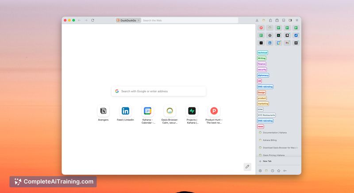354x193 pixels.
Task: Select the technical tab group tag
Action: pyautogui.click(x=262, y=53)
